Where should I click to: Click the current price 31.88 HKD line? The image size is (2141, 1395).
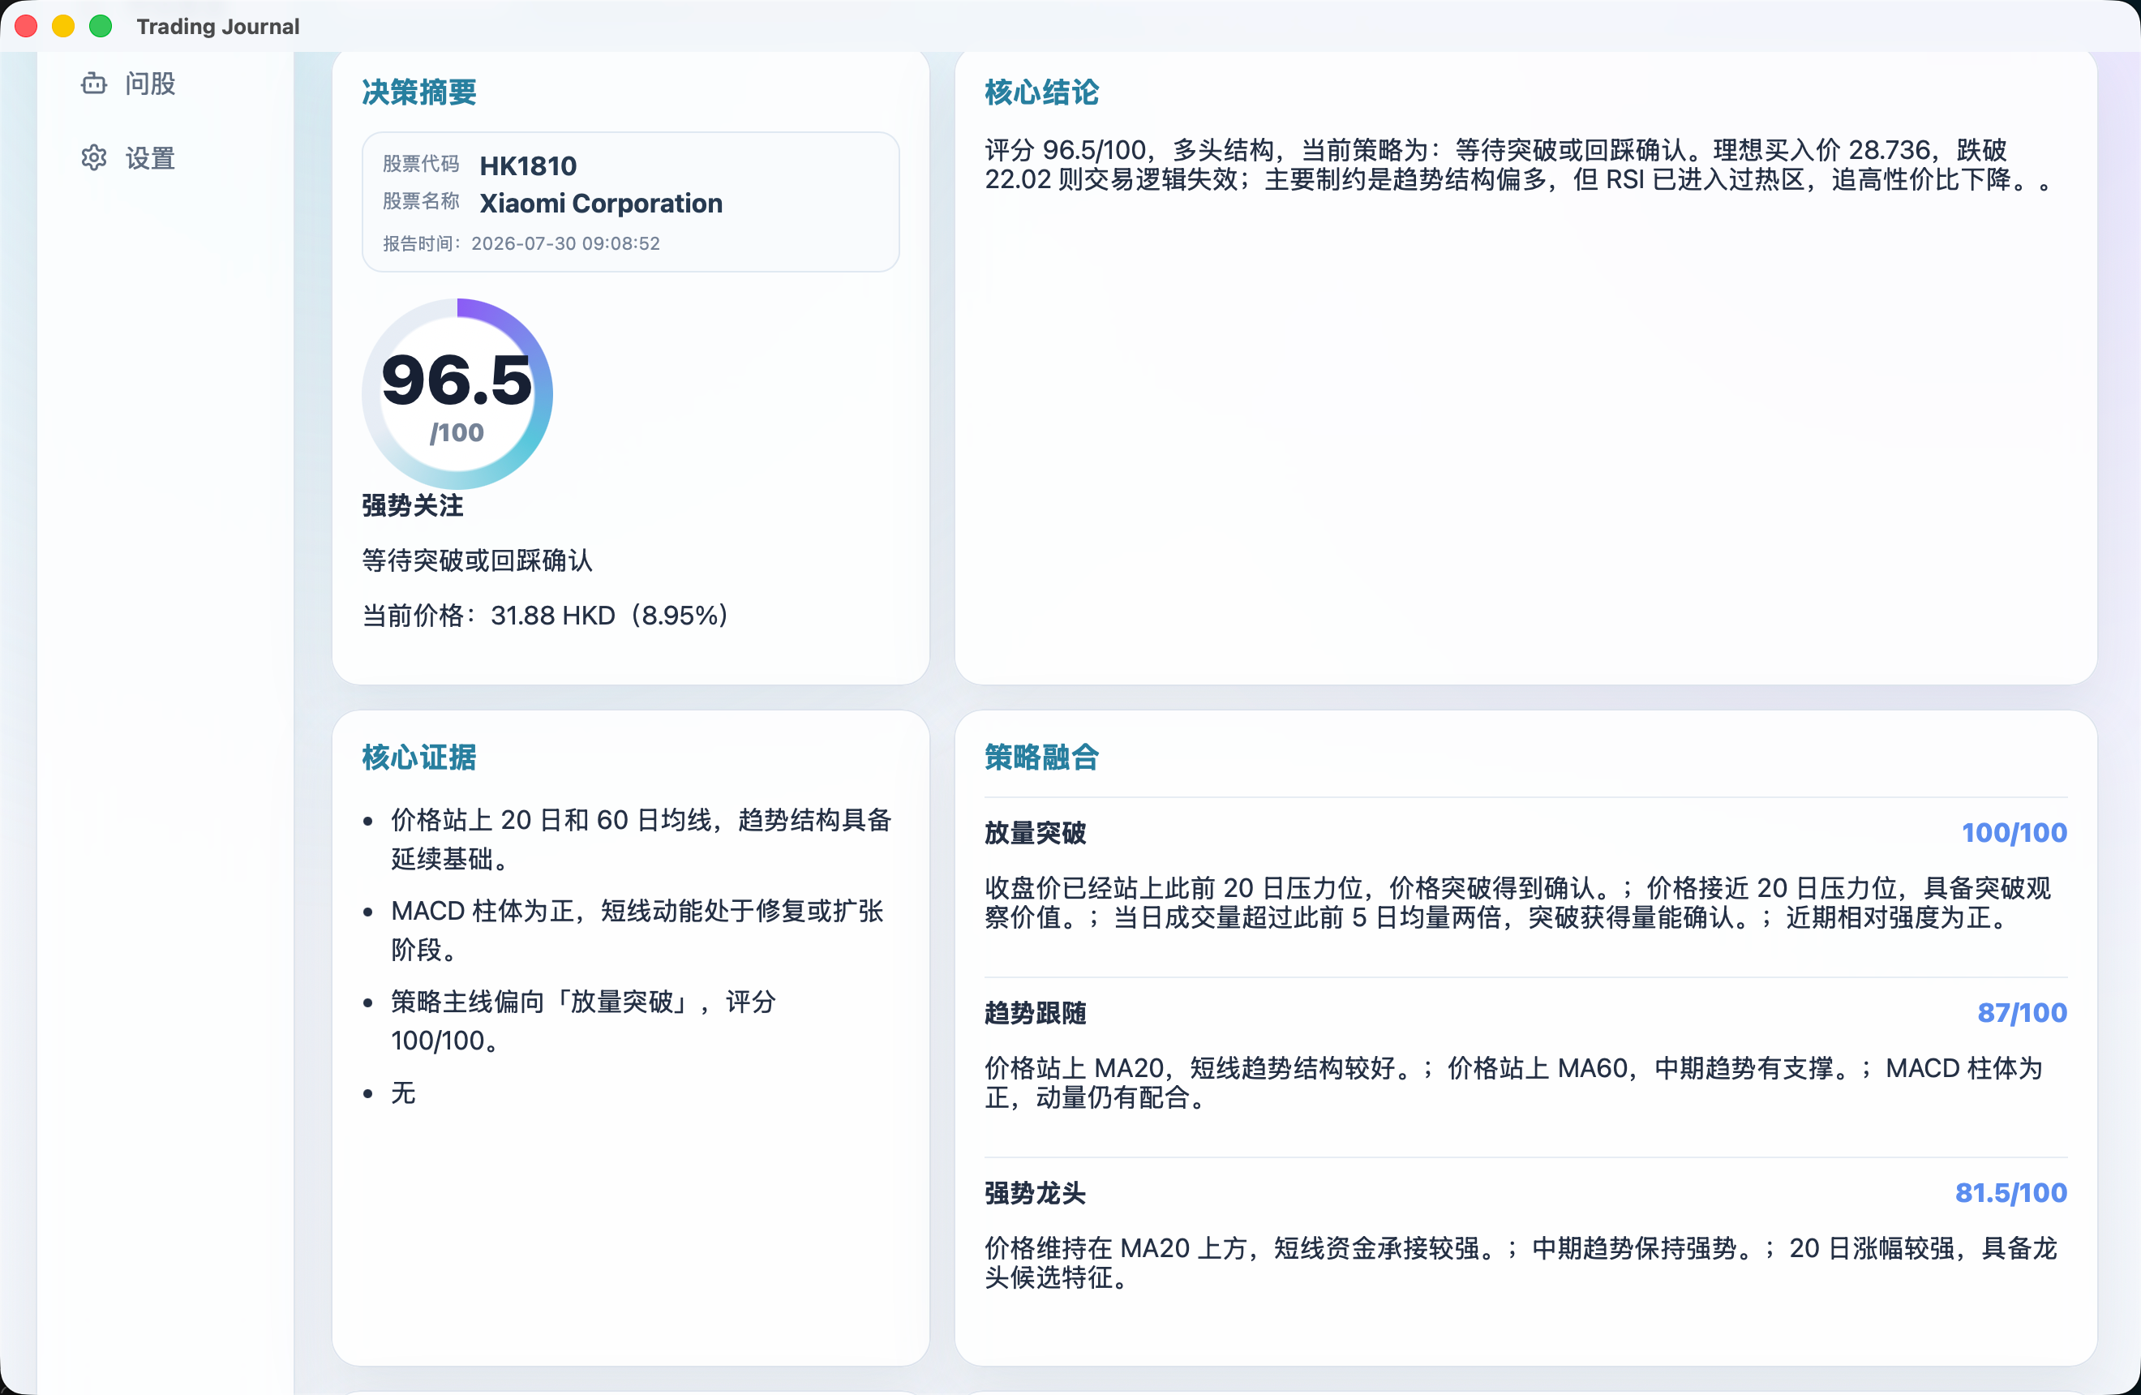[545, 616]
